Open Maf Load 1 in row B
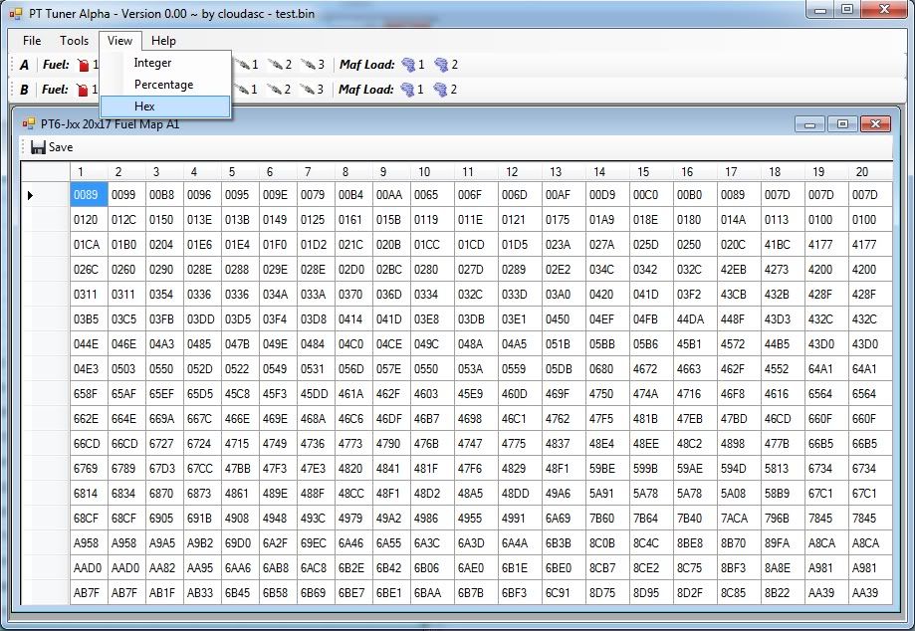The width and height of the screenshot is (915, 631). click(412, 90)
